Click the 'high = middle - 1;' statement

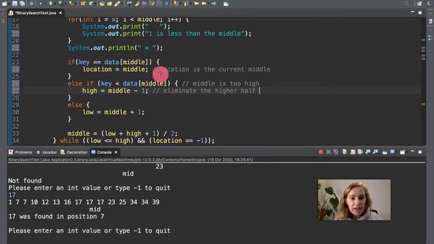click(115, 91)
